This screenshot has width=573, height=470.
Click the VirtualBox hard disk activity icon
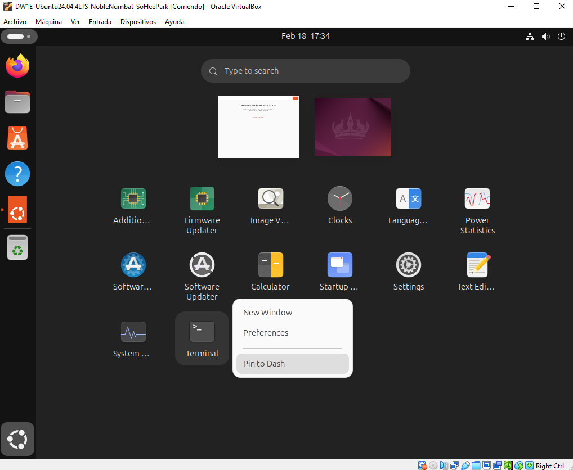click(x=423, y=466)
